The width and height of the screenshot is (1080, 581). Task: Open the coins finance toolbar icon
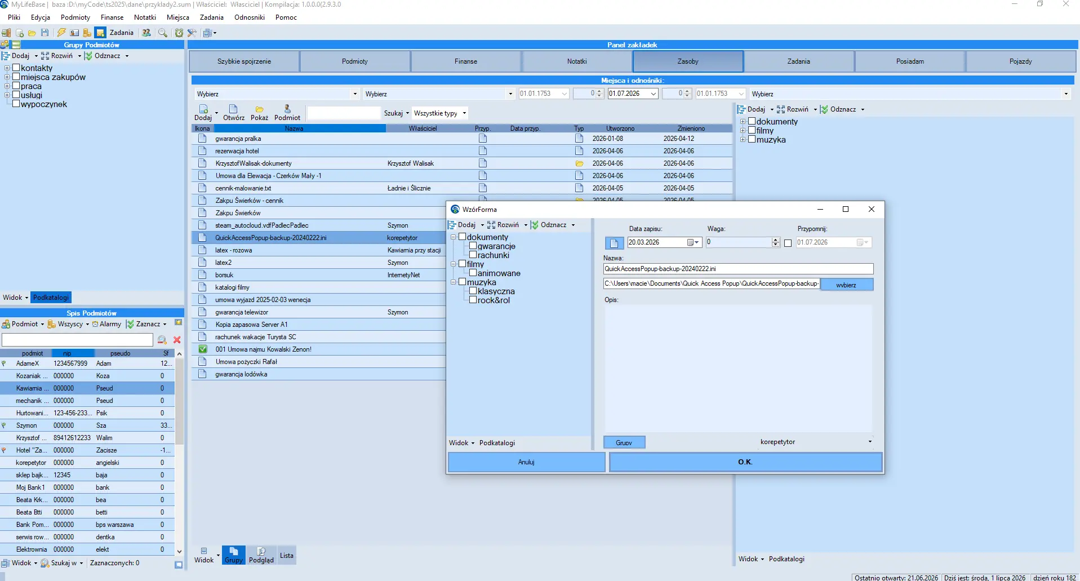coord(87,33)
